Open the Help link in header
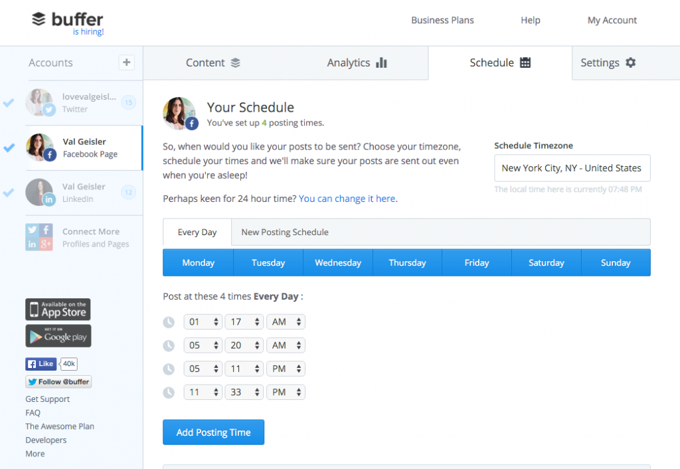The image size is (680, 469). [x=531, y=20]
